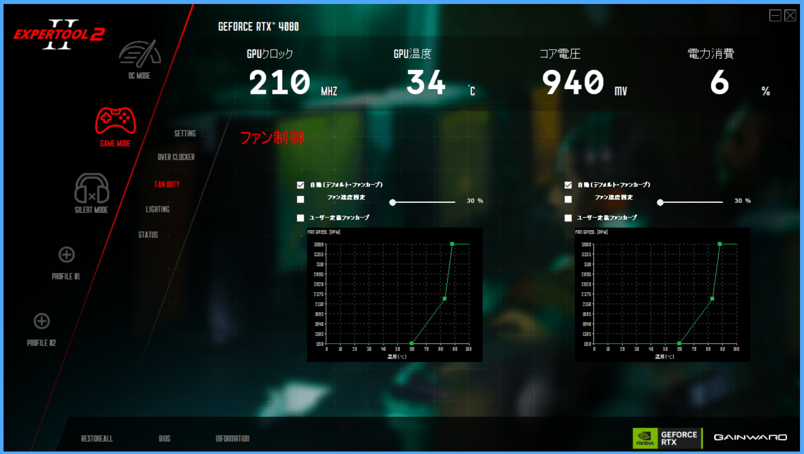Toggle right fan auto default curve checkbox
The height and width of the screenshot is (454, 804).
(568, 185)
